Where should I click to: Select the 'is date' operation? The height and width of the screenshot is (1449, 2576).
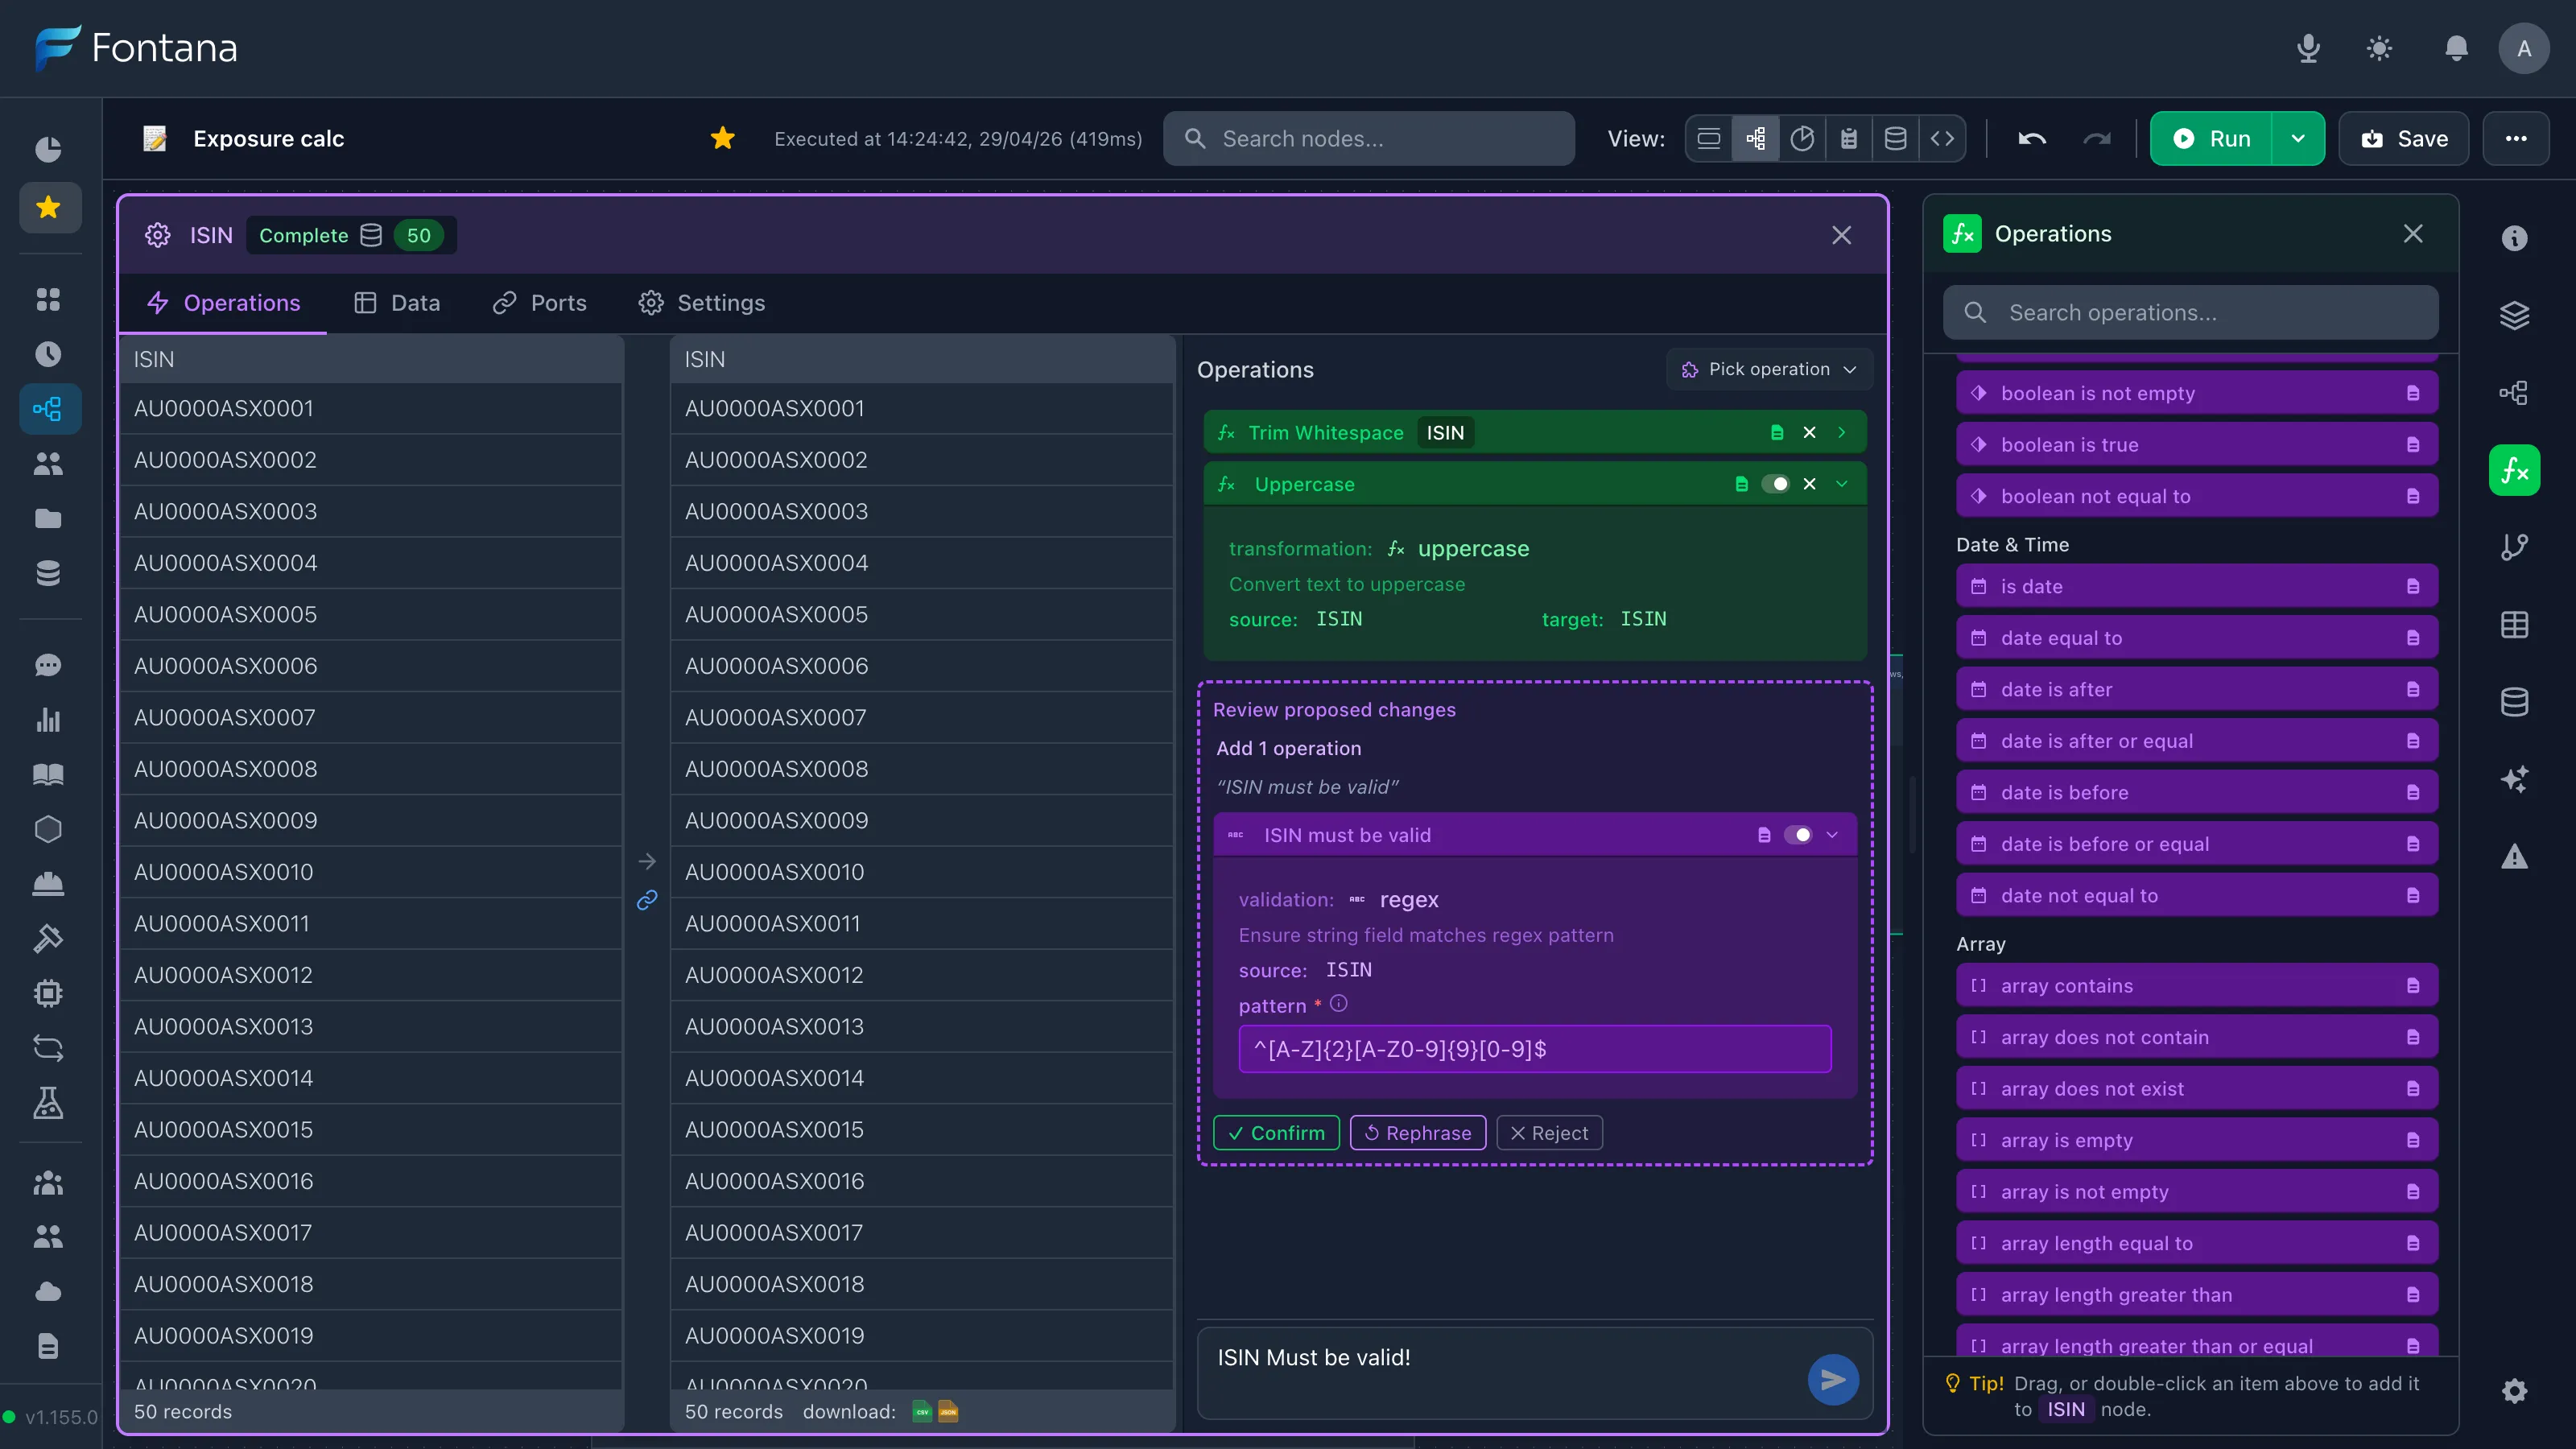tap(2196, 586)
